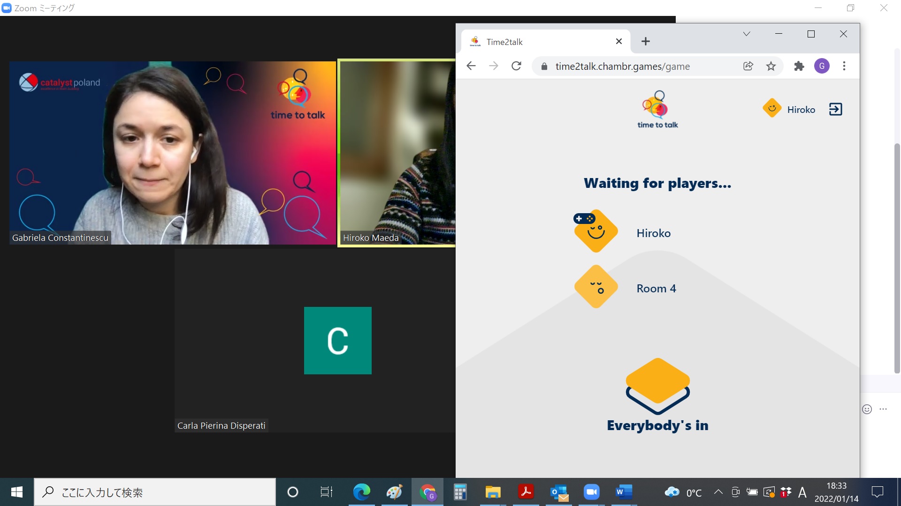Image resolution: width=901 pixels, height=506 pixels.
Task: Open Zoom from the Windows taskbar
Action: coord(592,492)
